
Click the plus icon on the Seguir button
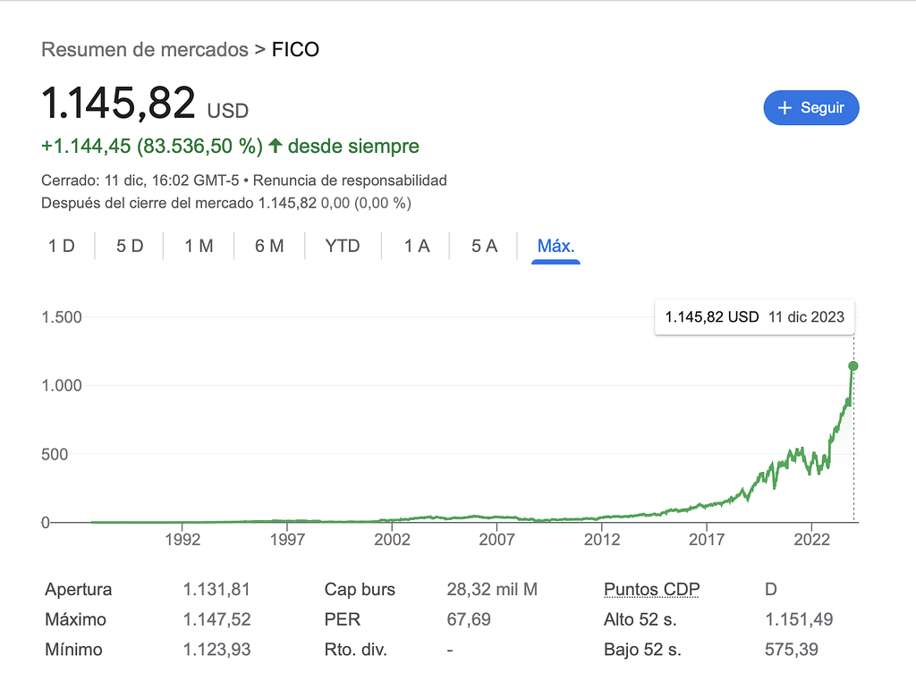(785, 107)
